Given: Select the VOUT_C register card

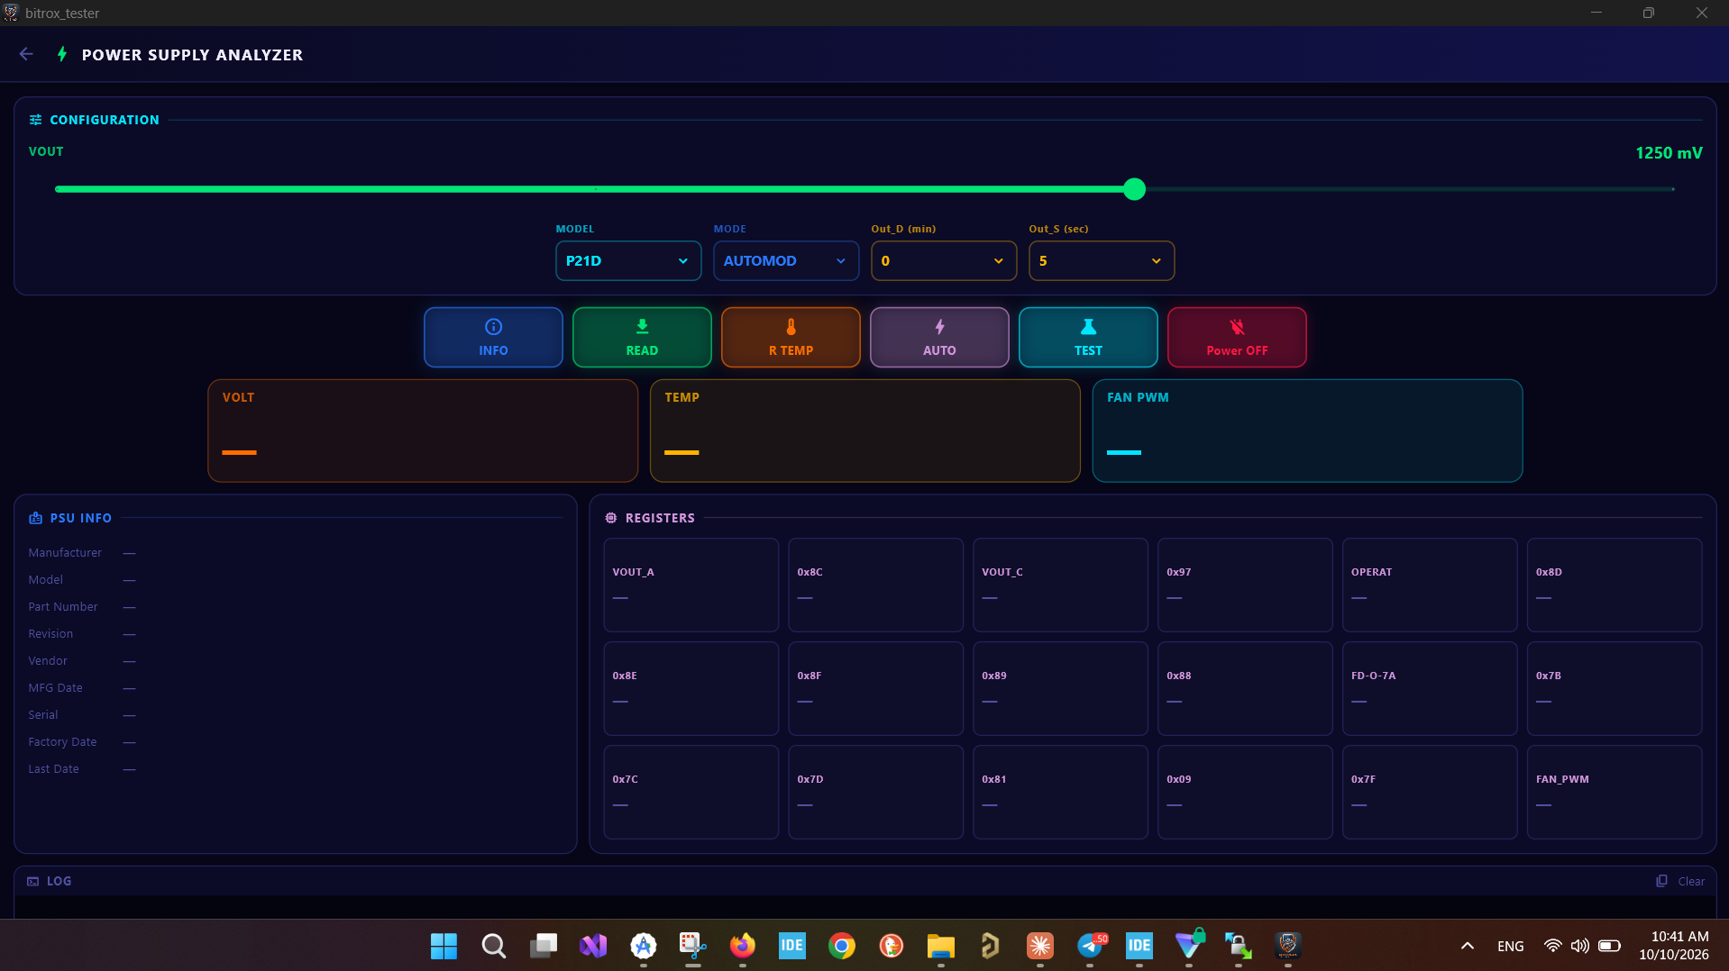Looking at the screenshot, I should coord(1060,585).
